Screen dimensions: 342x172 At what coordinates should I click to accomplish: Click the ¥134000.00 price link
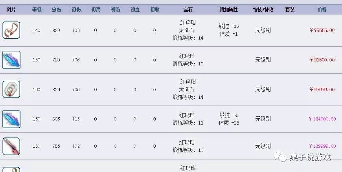coord(322,119)
